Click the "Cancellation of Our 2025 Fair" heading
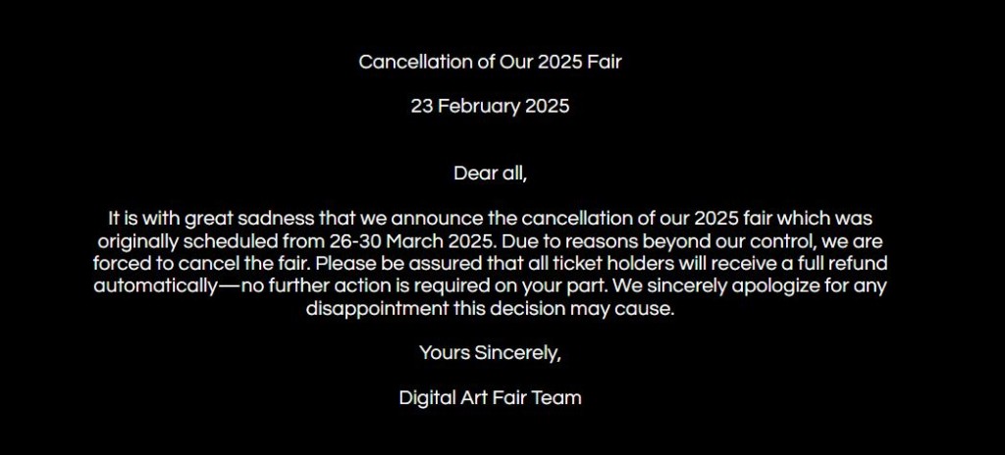 coord(490,62)
